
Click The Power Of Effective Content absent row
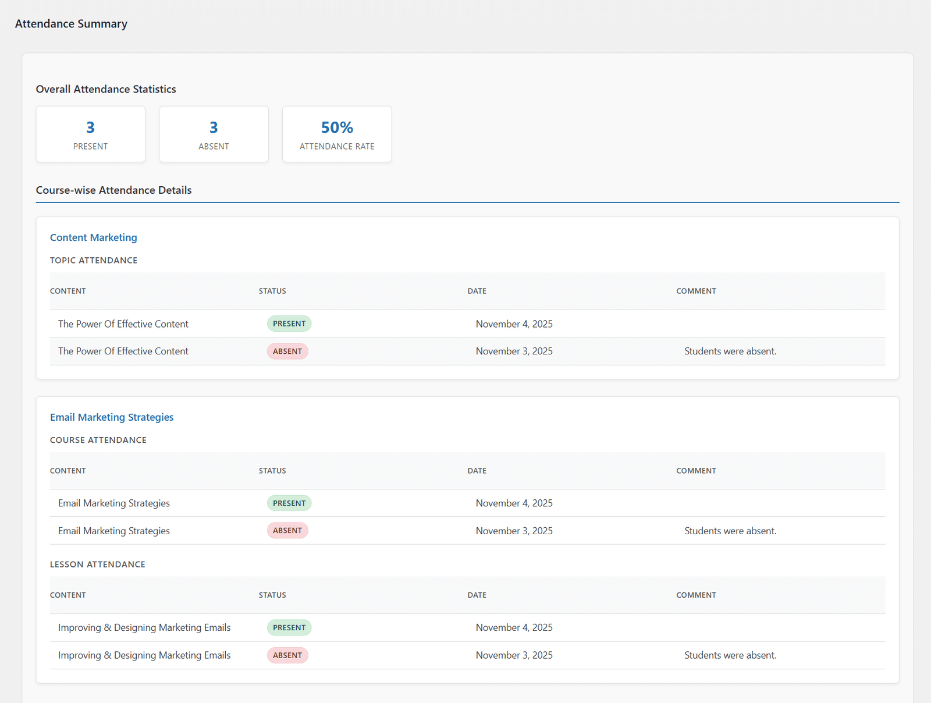(468, 351)
